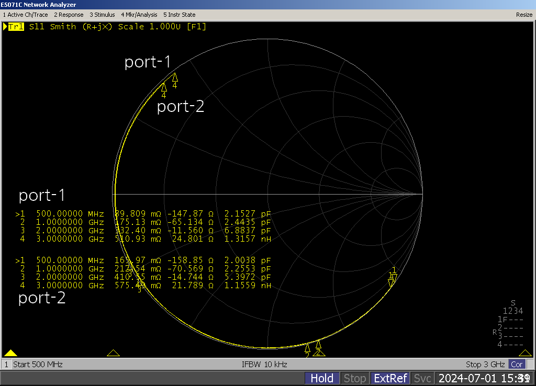Screen dimensions: 536x386
Task: Open the 3 Stimulus menu
Action: 102,15
